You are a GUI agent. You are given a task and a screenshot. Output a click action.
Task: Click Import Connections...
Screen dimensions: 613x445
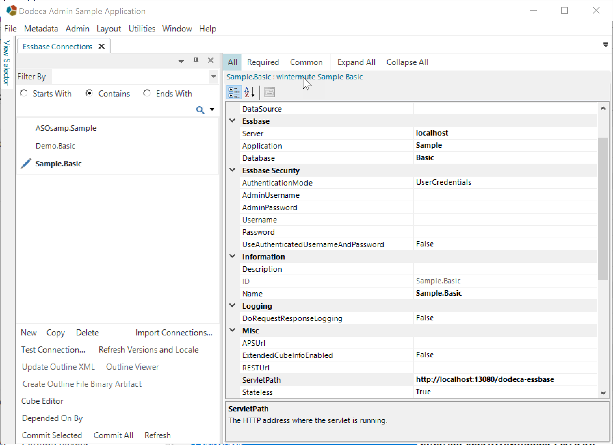[x=174, y=333]
